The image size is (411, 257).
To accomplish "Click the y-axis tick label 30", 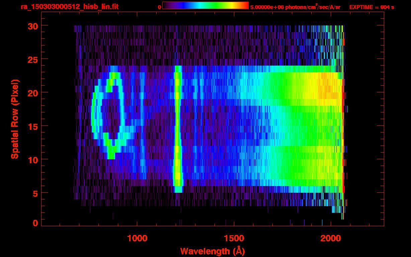I will (x=33, y=26).
